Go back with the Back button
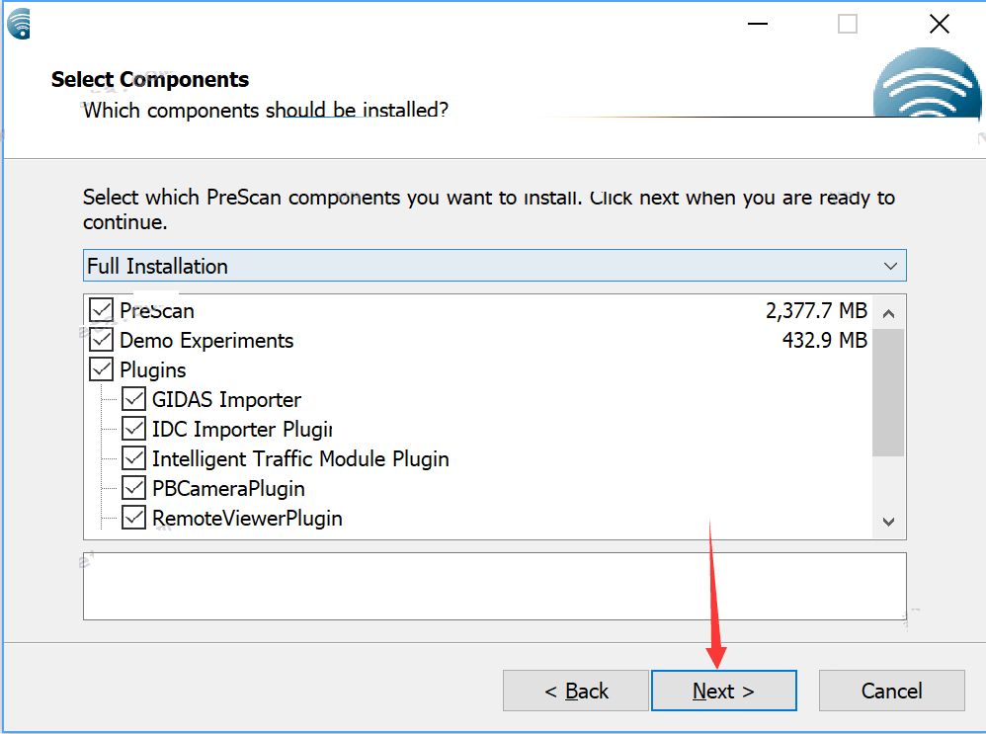Viewport: 986px width, 734px height. [x=576, y=691]
